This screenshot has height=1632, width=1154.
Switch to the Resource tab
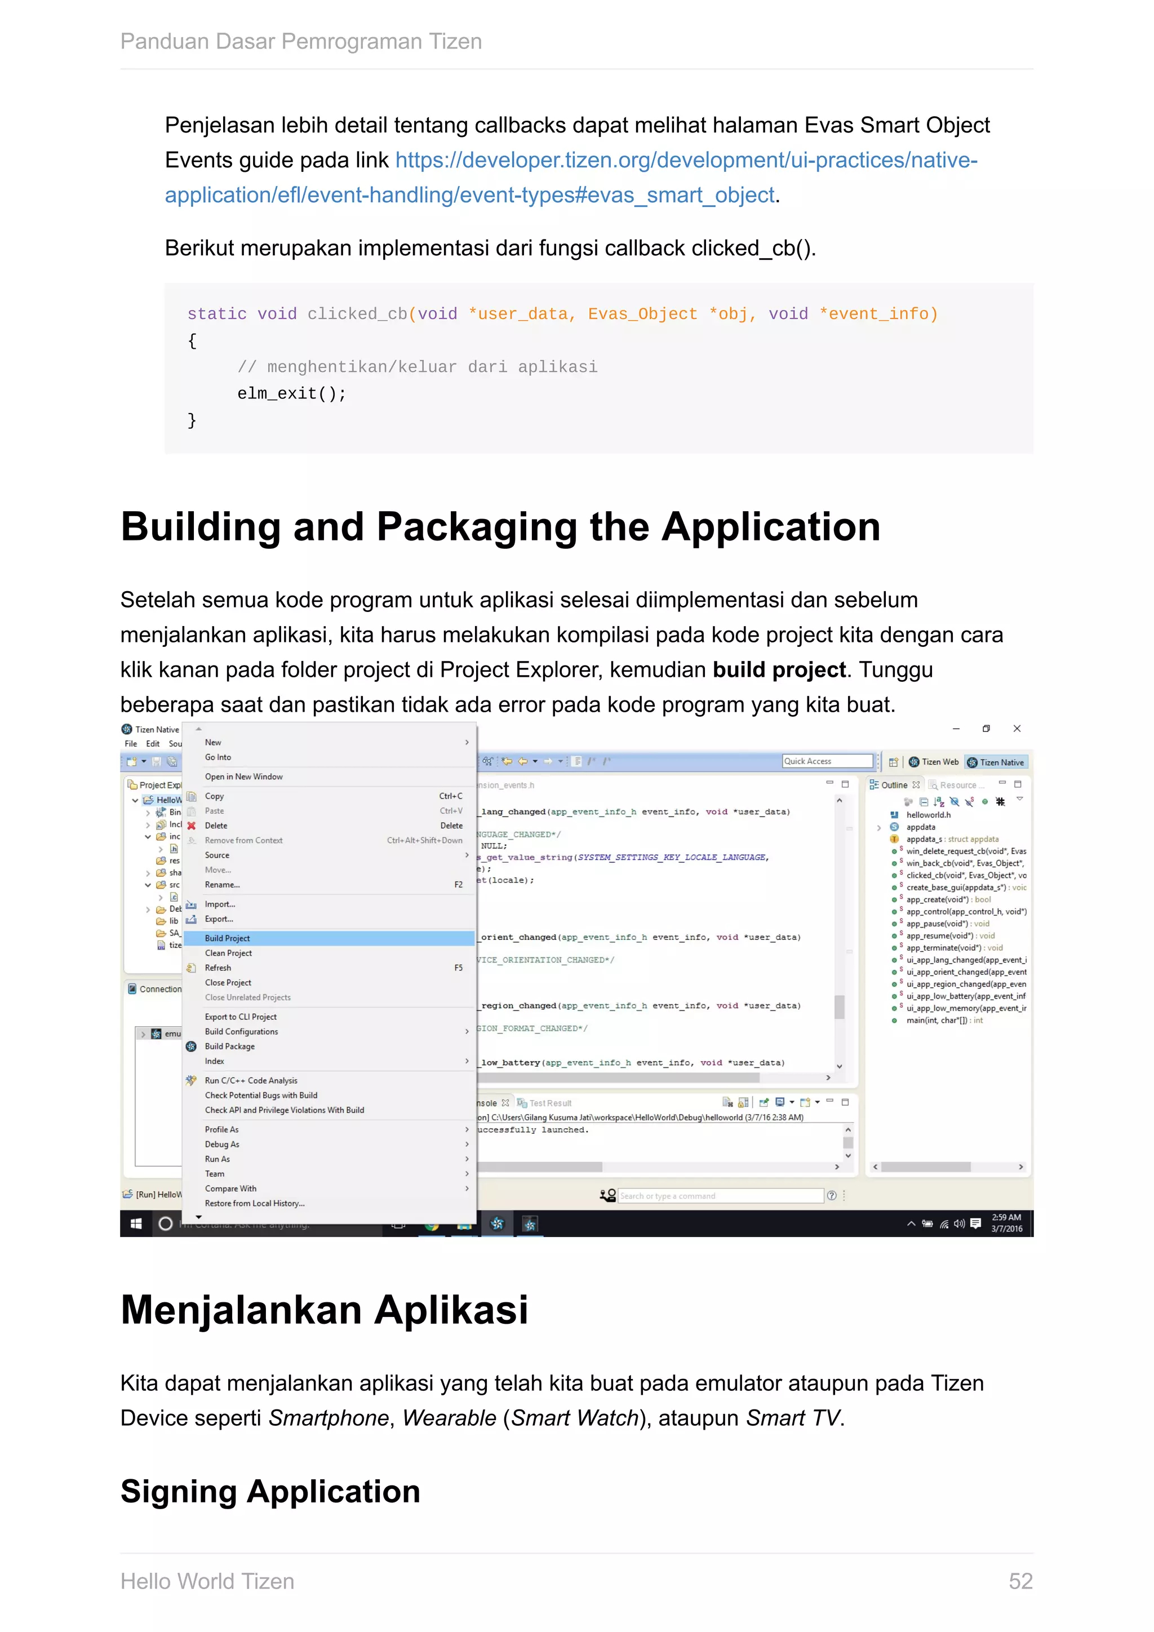(957, 786)
